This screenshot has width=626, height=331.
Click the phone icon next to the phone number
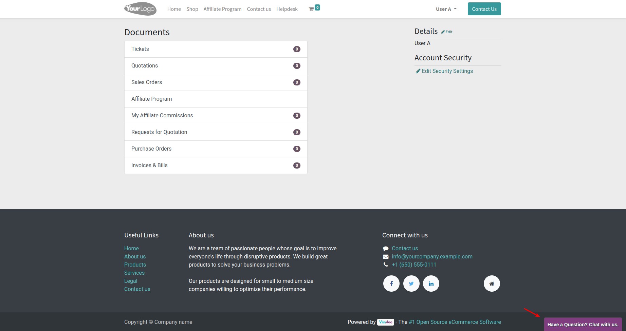tap(385, 265)
